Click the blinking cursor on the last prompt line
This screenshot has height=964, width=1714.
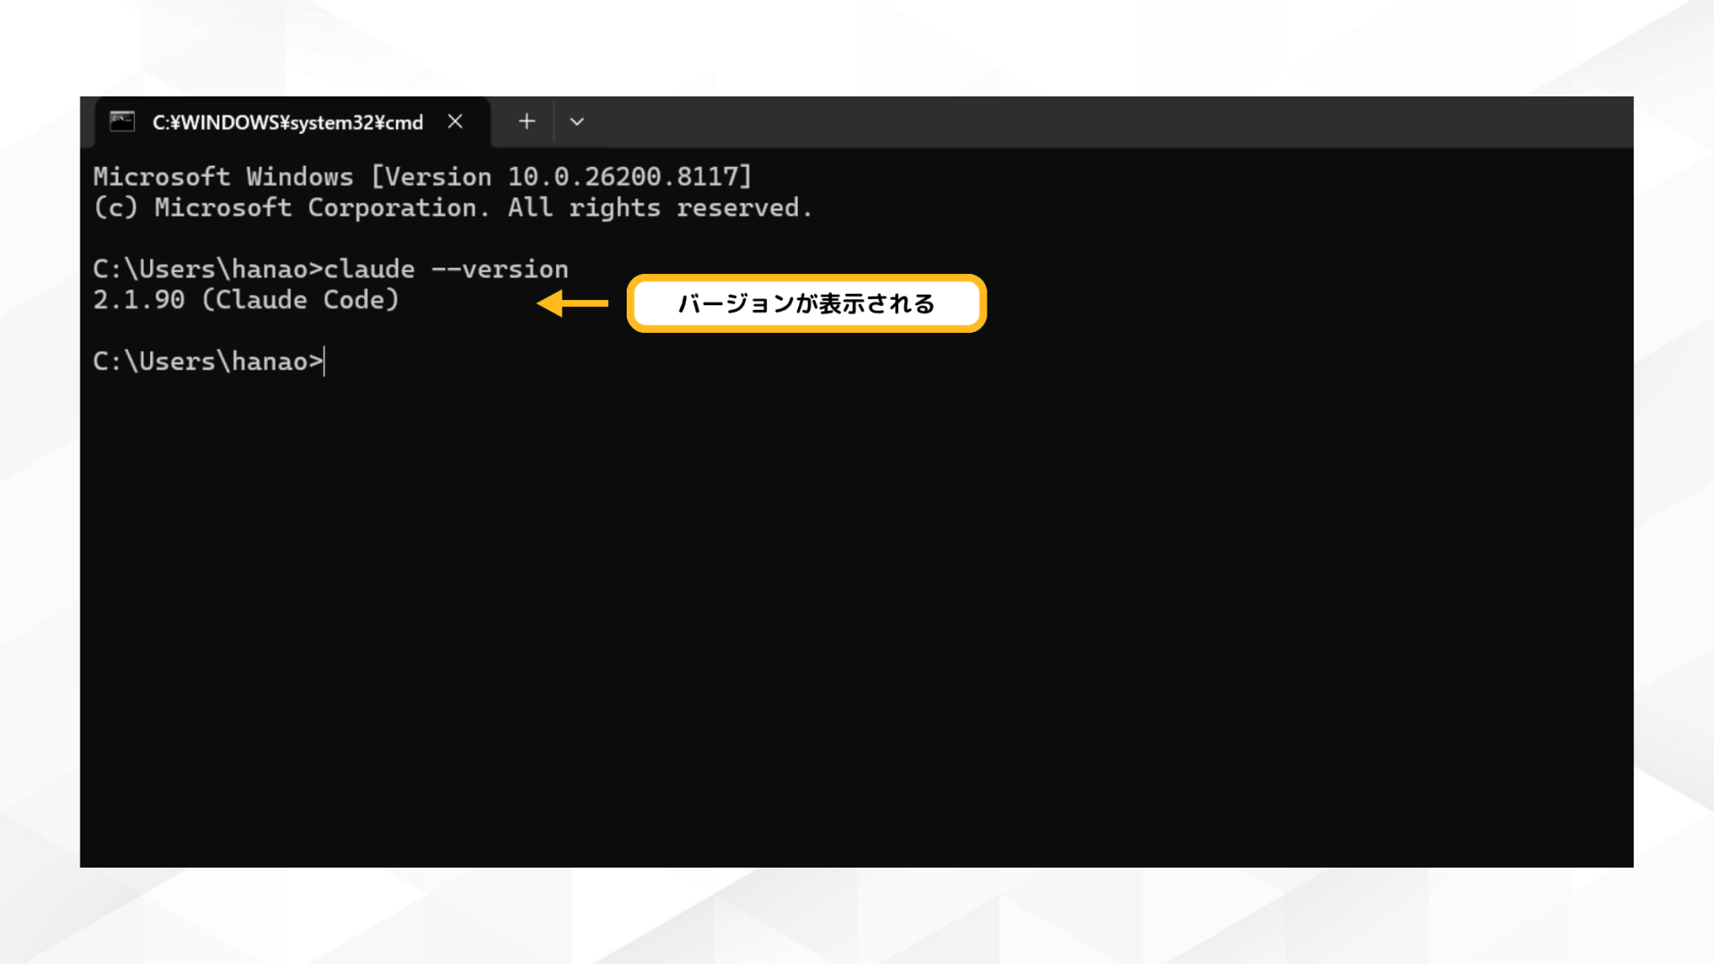click(x=323, y=361)
